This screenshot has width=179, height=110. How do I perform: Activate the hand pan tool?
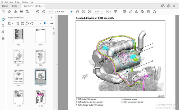77,12
